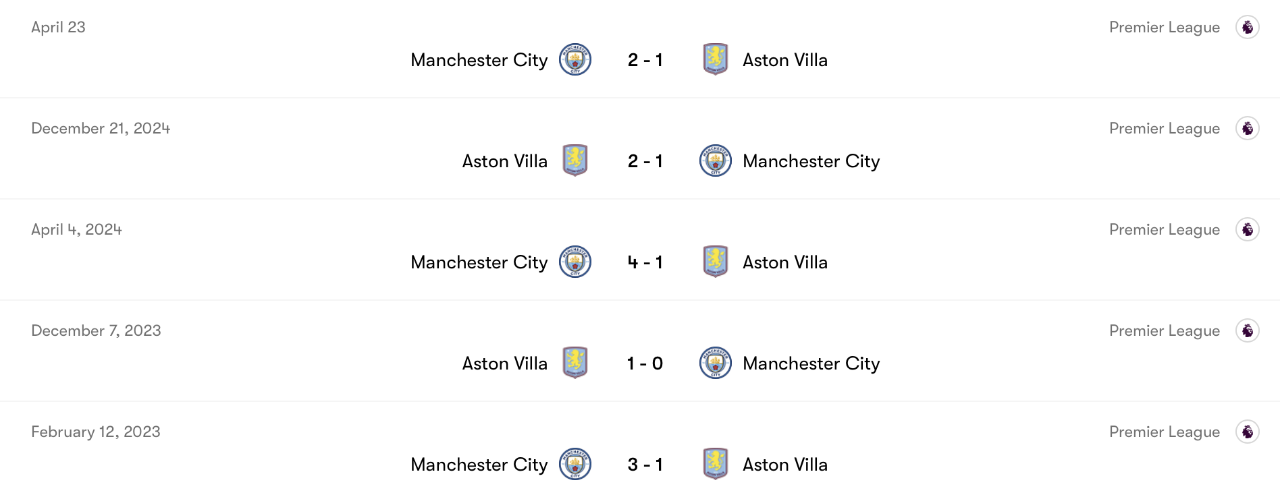Open the 1 - 0 score from December 7, 2023

point(645,363)
